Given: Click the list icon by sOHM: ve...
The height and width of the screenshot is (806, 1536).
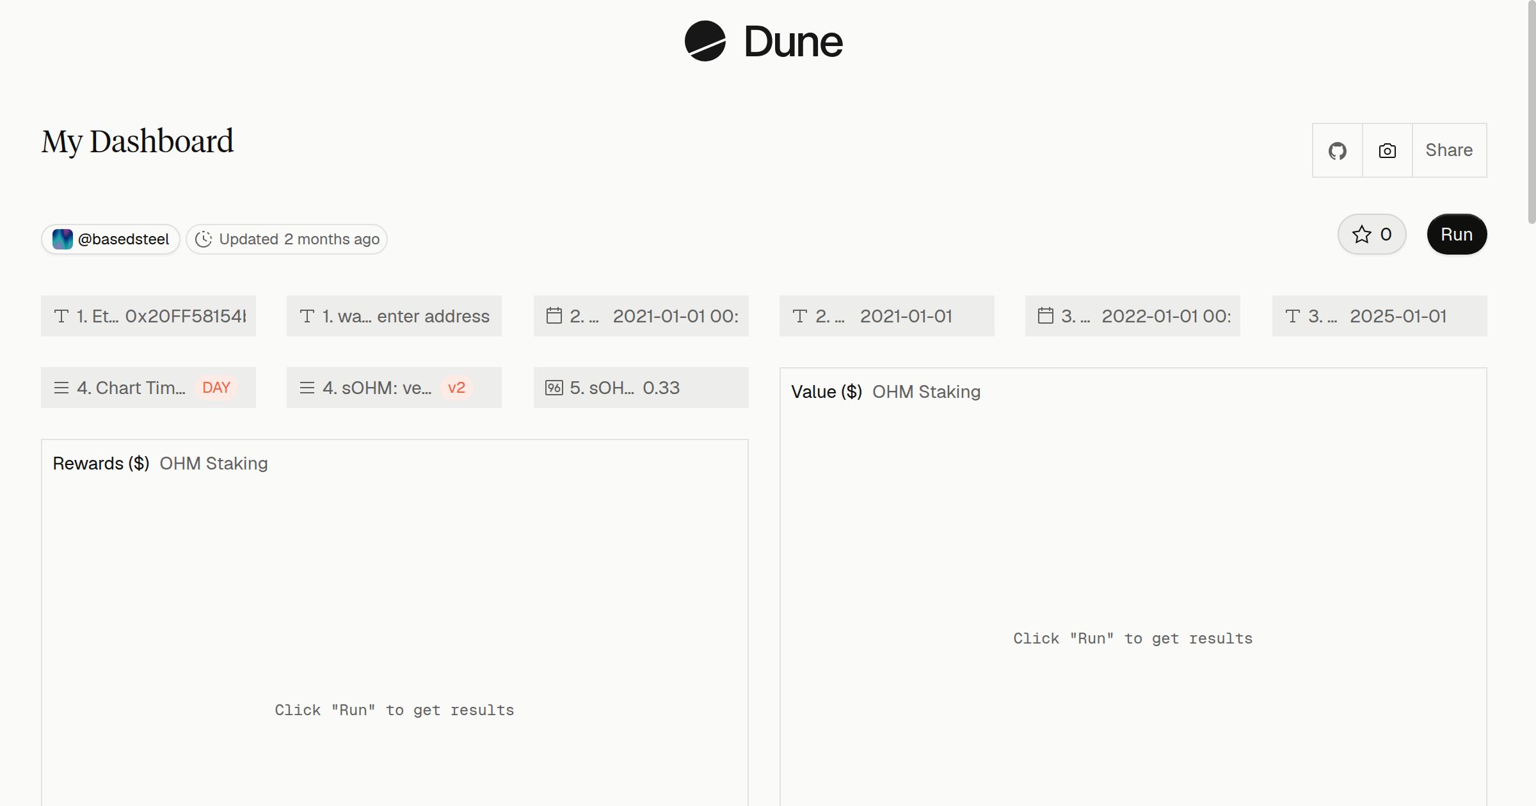Looking at the screenshot, I should tap(307, 388).
